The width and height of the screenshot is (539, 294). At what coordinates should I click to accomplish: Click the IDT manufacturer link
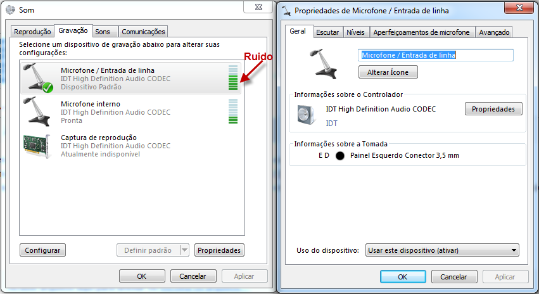click(331, 123)
